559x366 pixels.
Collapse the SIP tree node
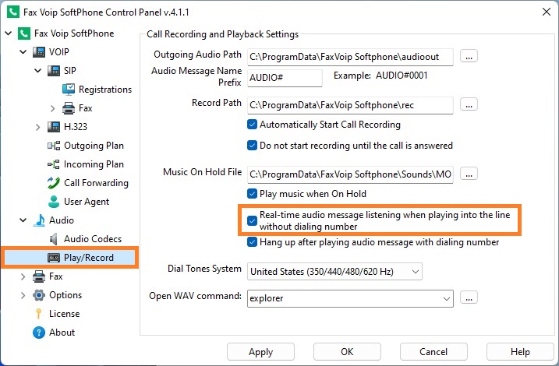[x=37, y=71]
